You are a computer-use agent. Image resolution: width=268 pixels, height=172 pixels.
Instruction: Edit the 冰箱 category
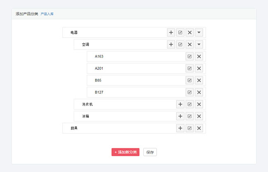(x=190, y=116)
